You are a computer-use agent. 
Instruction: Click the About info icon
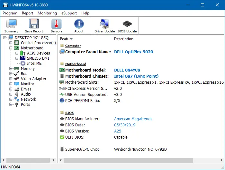(x=79, y=24)
